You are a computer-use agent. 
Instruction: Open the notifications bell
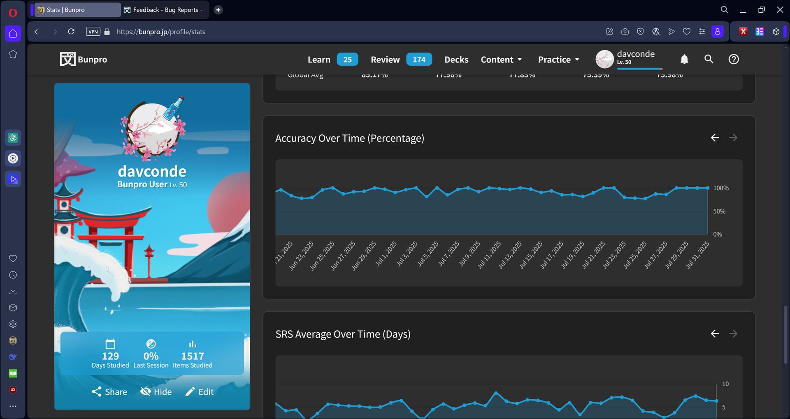coord(684,59)
